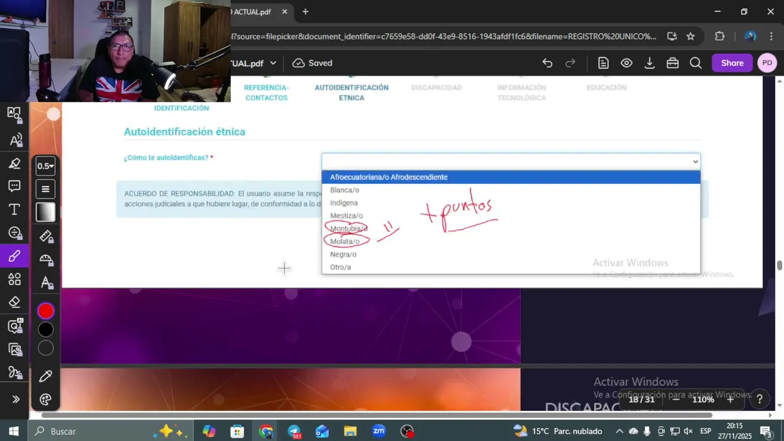Choose the dark empty color swatch
784x441 pixels.
[45, 349]
